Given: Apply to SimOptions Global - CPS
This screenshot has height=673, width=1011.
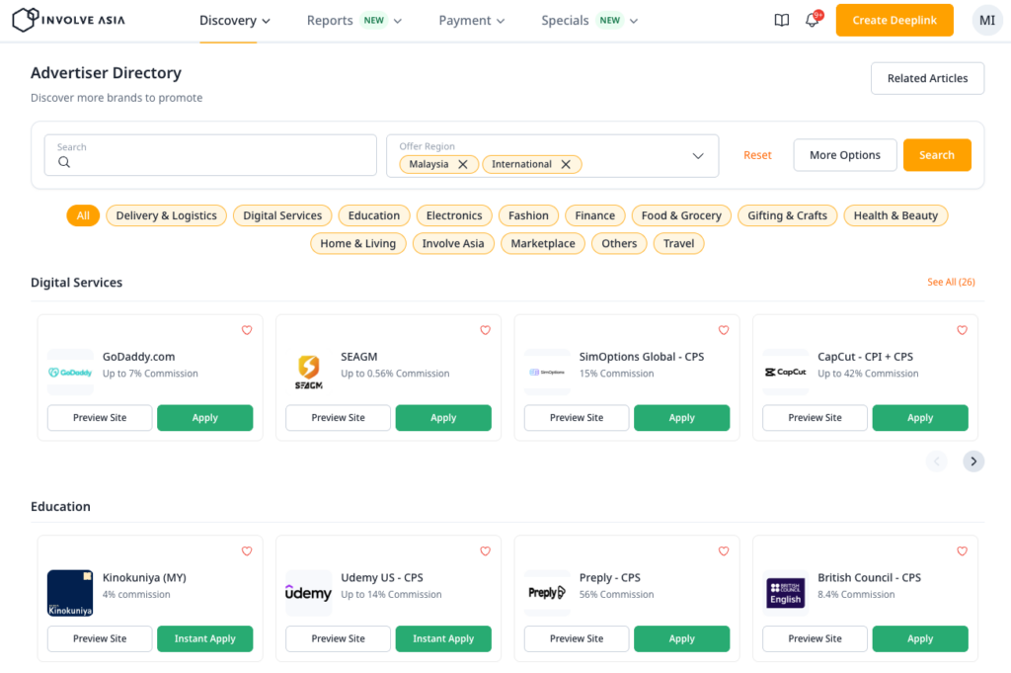Looking at the screenshot, I should click(x=681, y=417).
